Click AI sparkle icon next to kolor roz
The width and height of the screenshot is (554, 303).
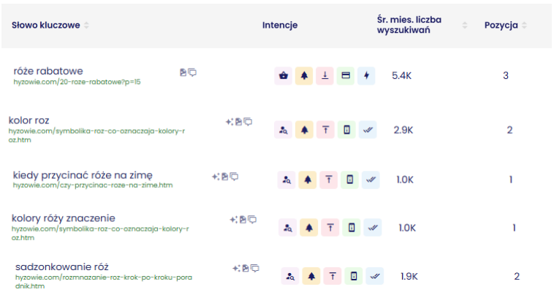pyautogui.click(x=229, y=122)
